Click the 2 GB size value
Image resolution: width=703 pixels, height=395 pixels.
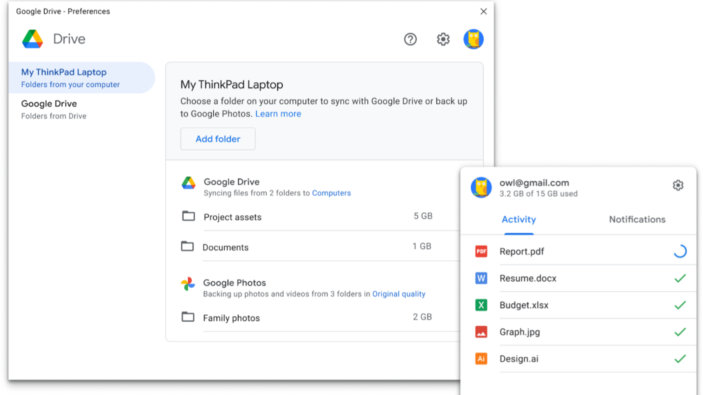(x=422, y=317)
